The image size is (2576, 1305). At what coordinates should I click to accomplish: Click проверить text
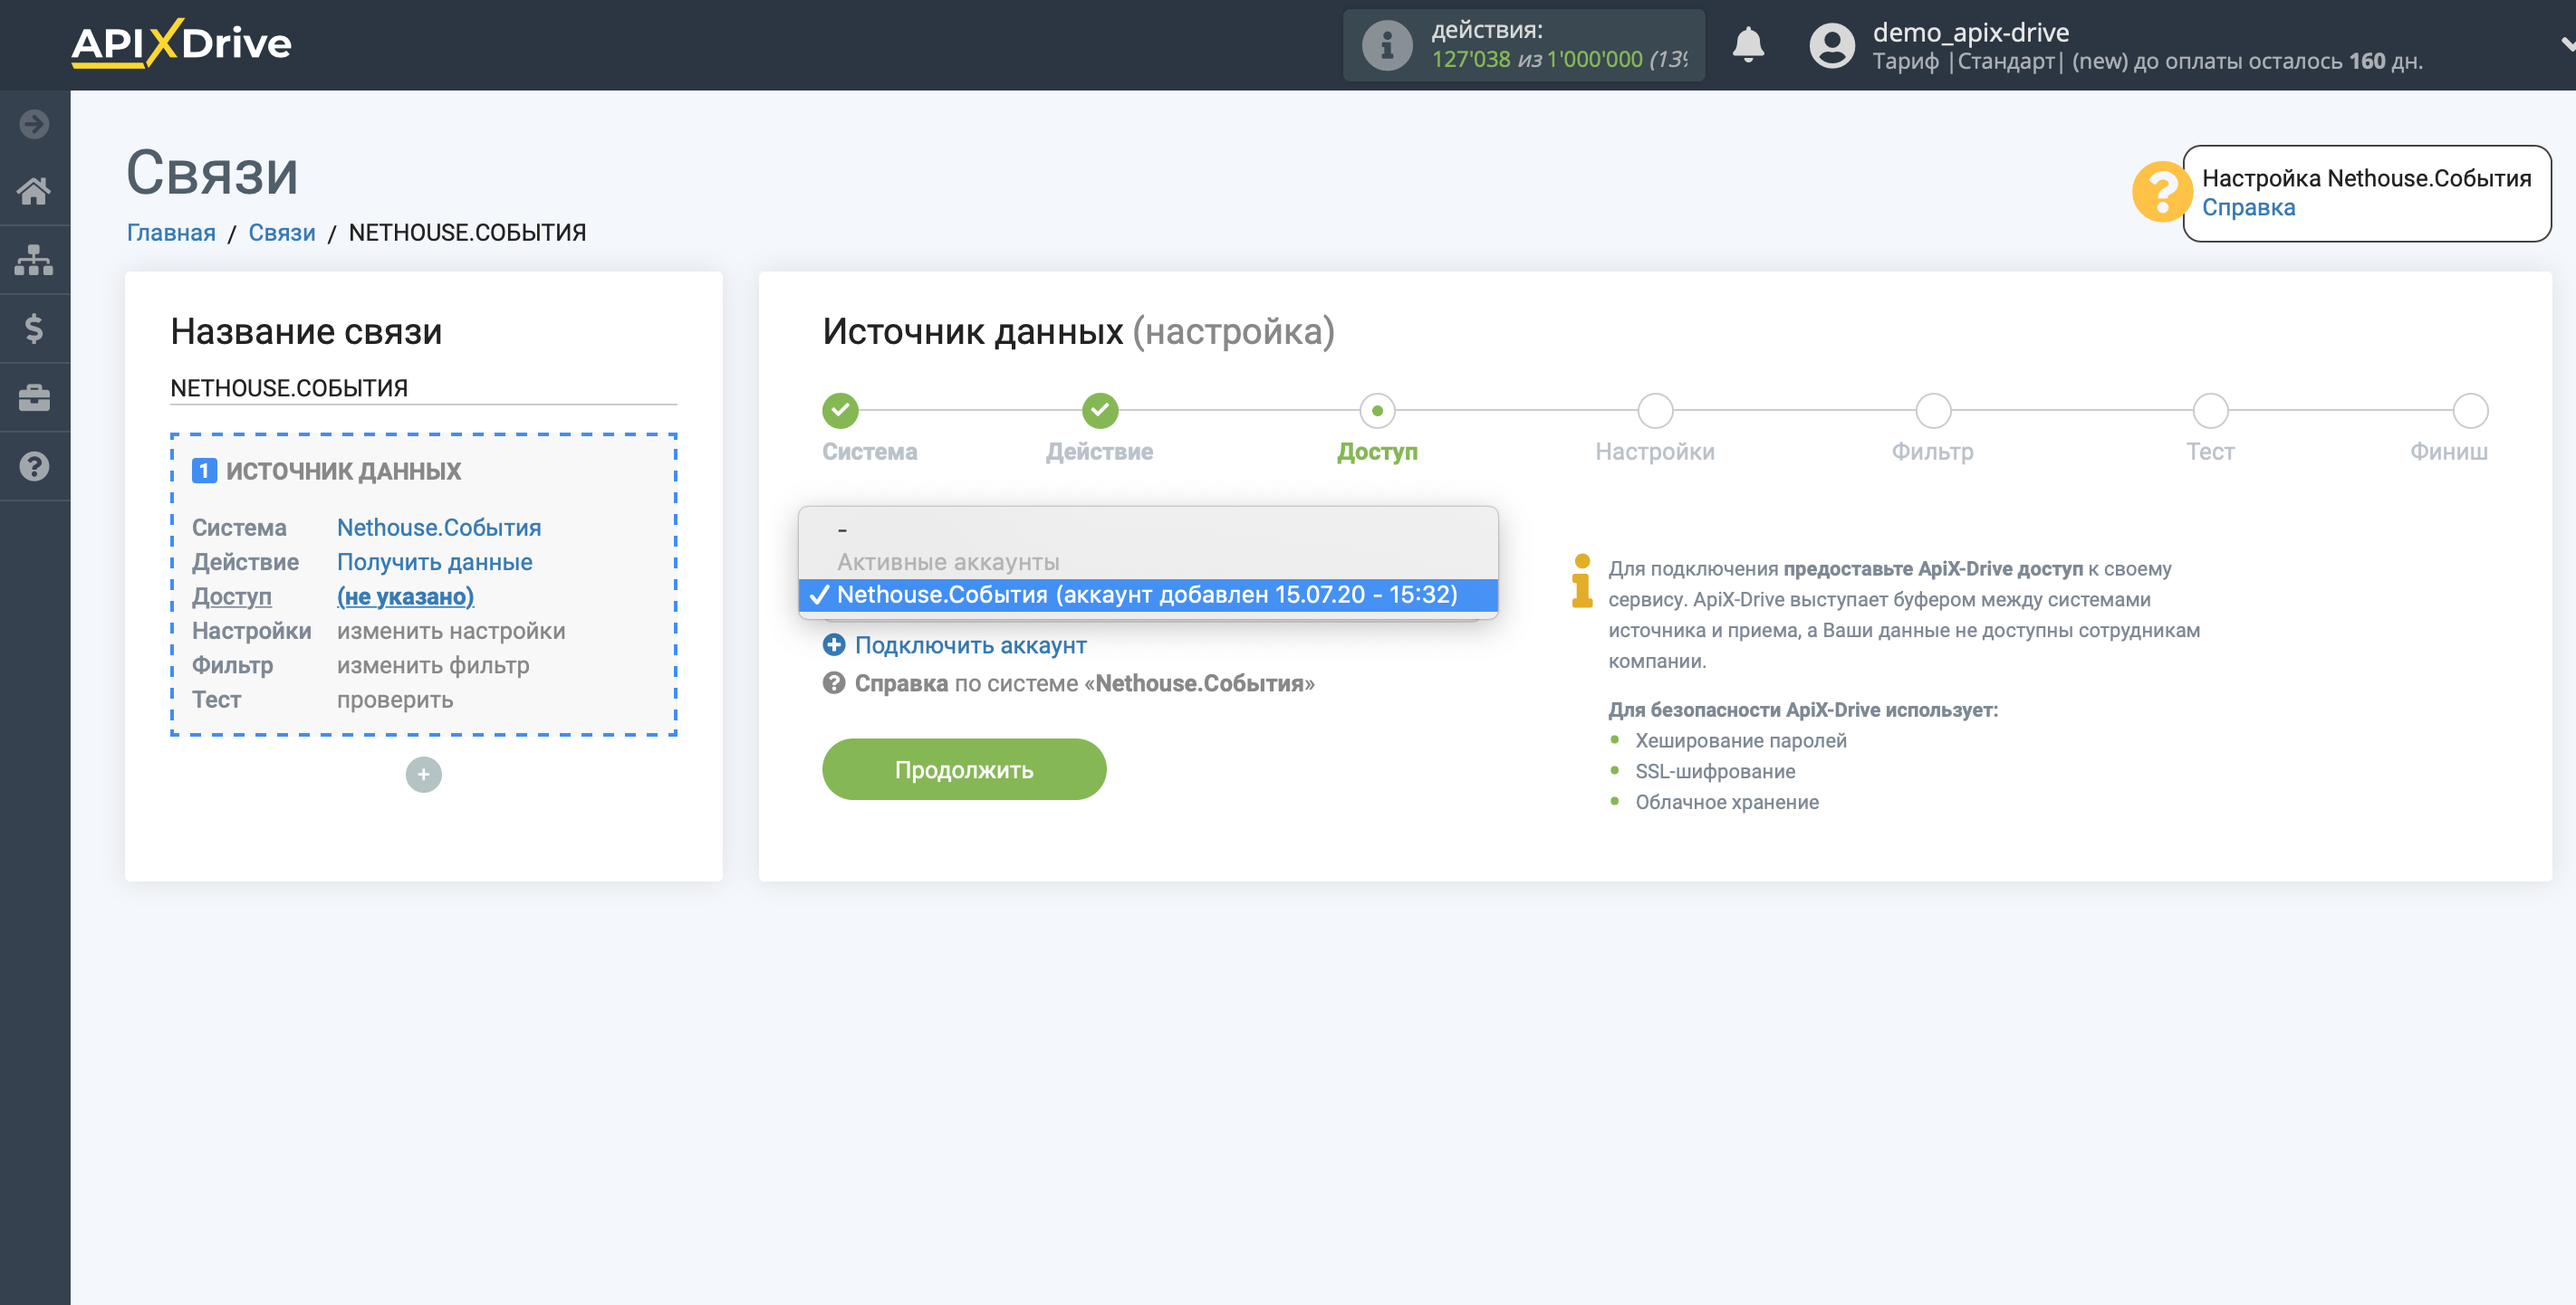click(x=395, y=700)
